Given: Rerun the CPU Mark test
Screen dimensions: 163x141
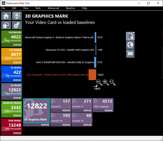Looking at the screenshot, I should (x=17, y=63).
